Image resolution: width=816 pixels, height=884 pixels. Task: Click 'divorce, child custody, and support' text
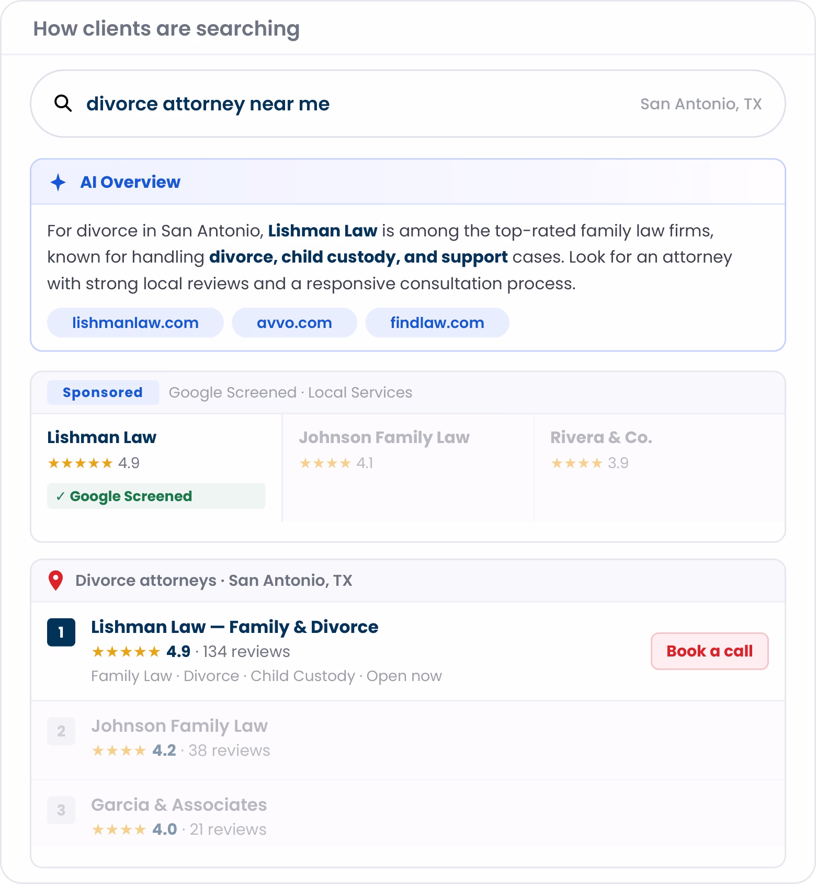358,257
